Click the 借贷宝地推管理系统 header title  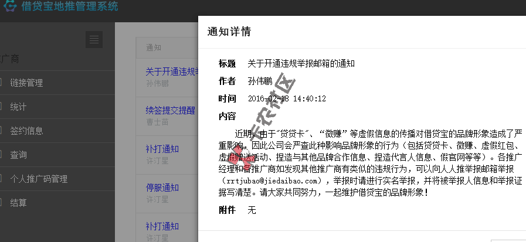tap(70, 6)
